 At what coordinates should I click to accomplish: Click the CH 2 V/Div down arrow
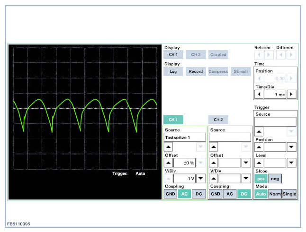pyautogui.click(x=245, y=179)
